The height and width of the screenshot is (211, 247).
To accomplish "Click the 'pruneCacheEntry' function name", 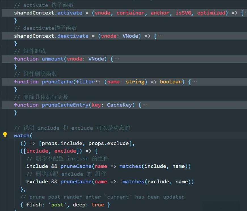I will pos(65,105).
